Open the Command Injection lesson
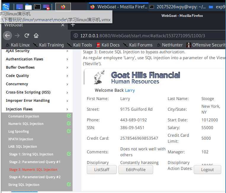 (24, 116)
